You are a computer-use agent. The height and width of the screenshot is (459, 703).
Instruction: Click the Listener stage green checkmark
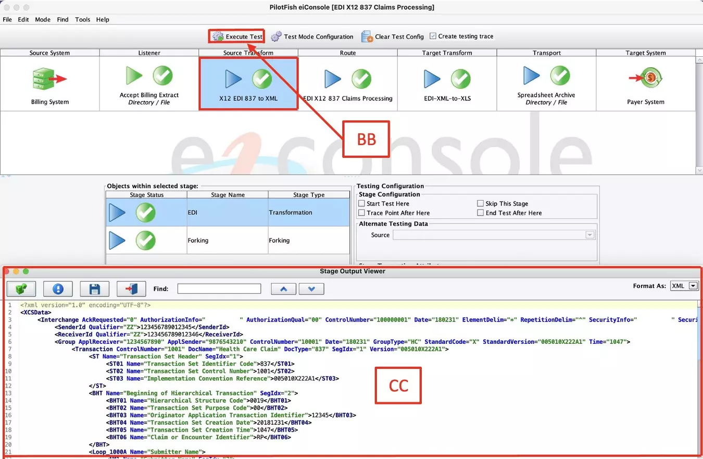coord(162,76)
